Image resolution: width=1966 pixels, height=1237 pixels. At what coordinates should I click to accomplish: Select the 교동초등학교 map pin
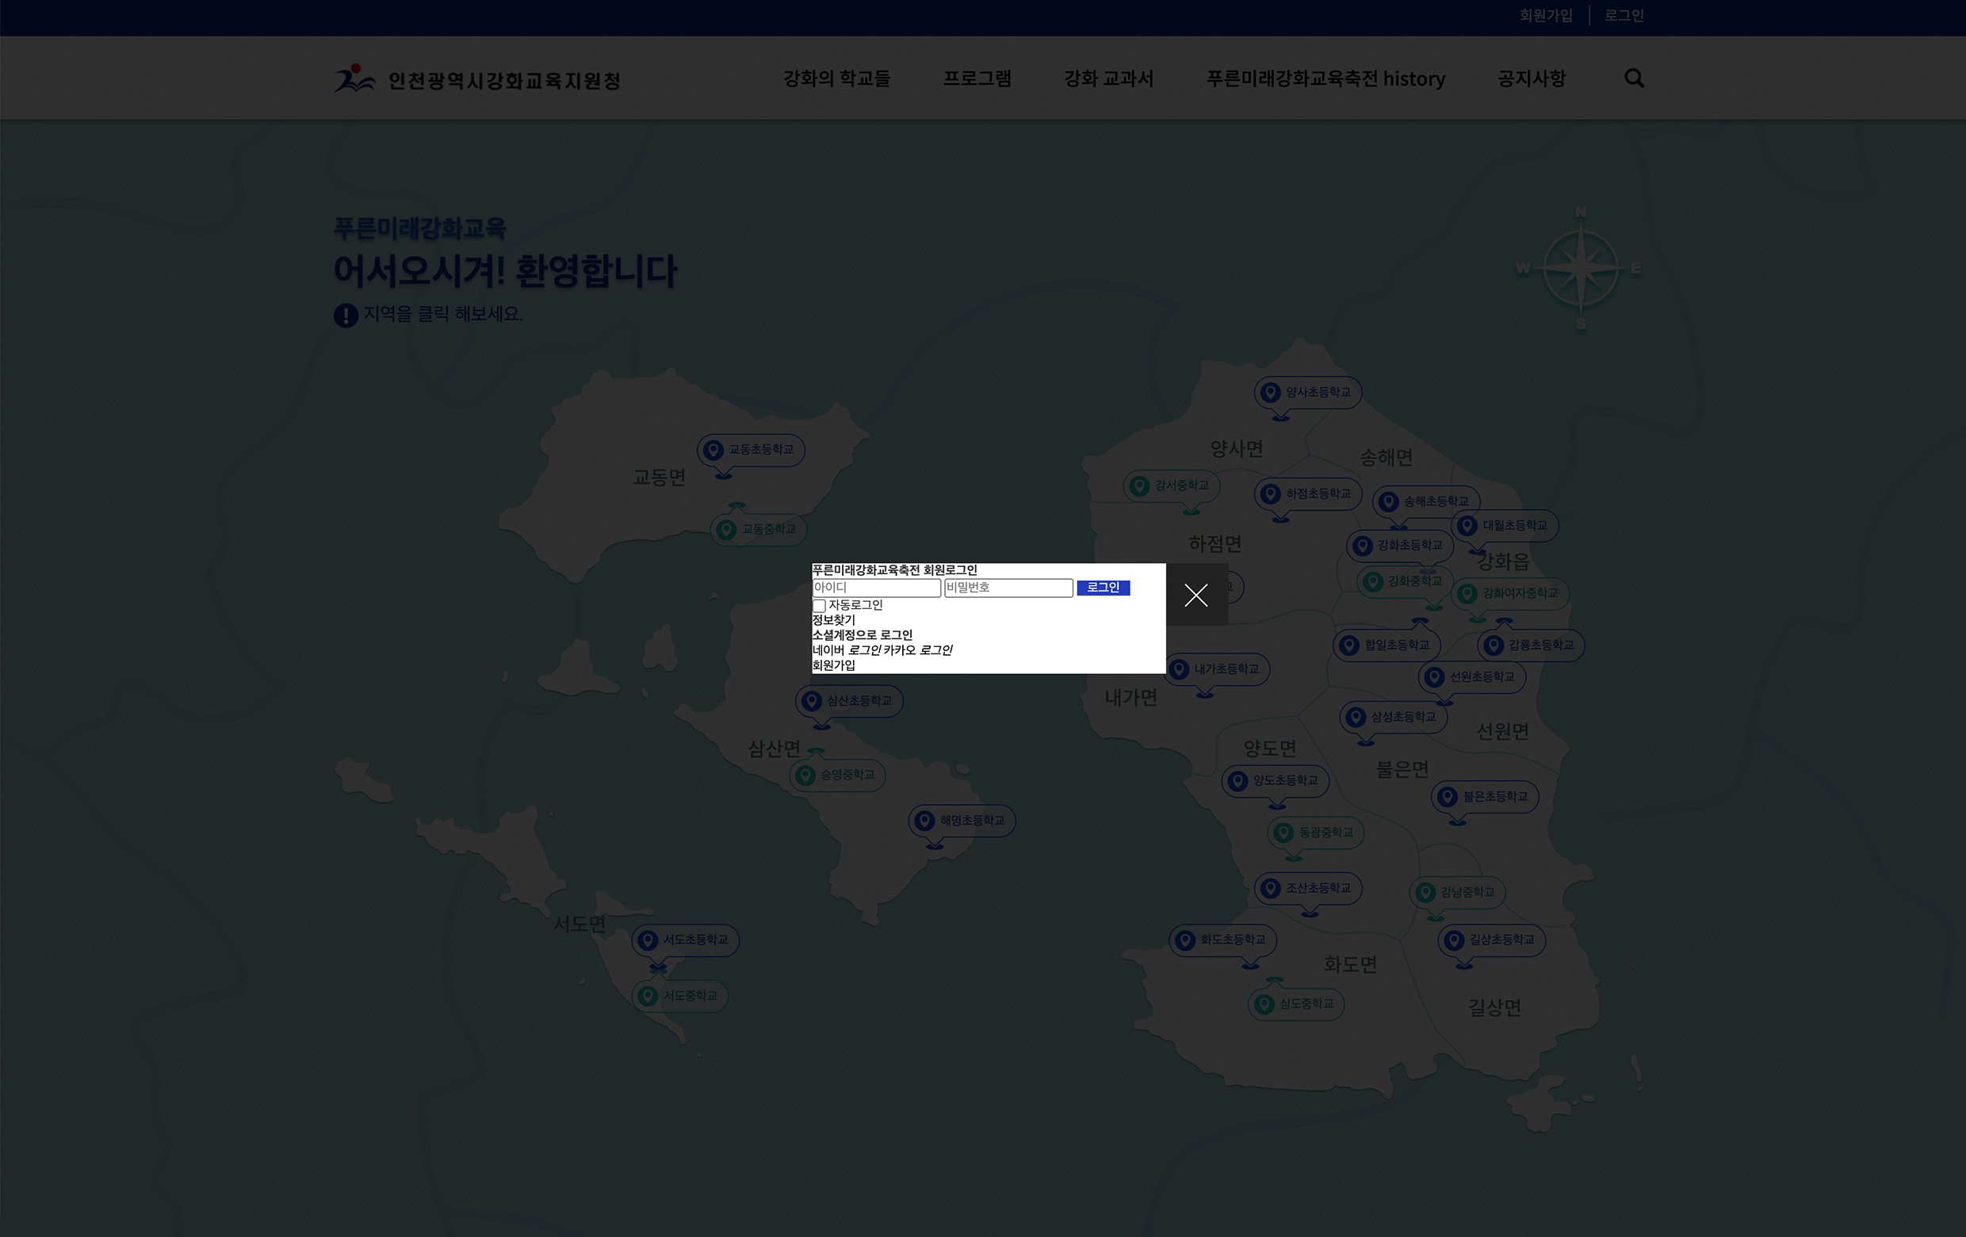pos(750,450)
